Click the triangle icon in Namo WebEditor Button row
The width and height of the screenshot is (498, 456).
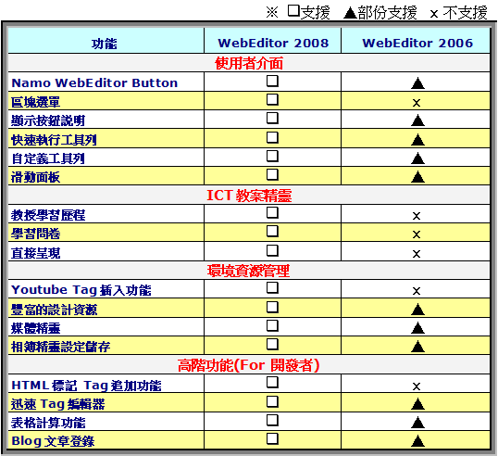(x=417, y=83)
